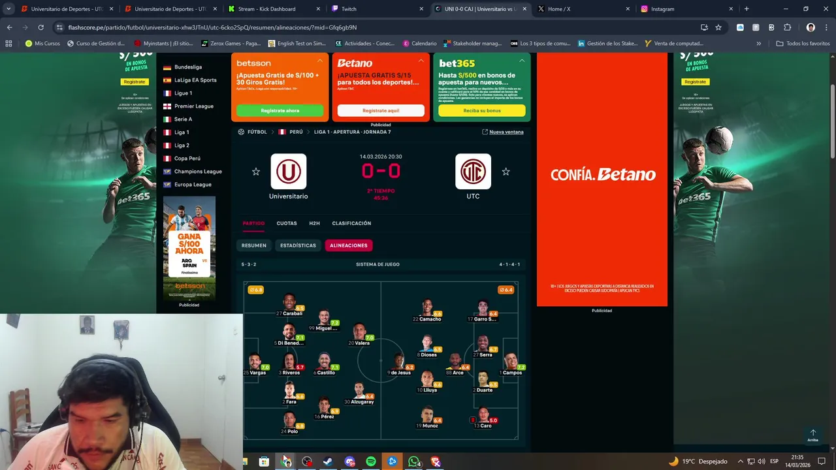Open LIGA 1 - APERTURA - JORNADA 7 breadcrumb
836x470 pixels.
pos(352,132)
